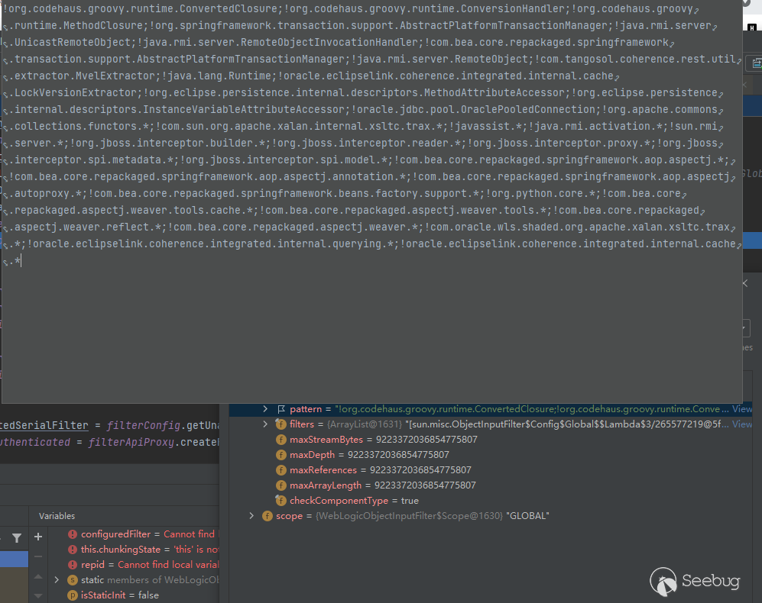The image size is (762, 603).
Task: Switch to the Variables tab
Action: [x=57, y=516]
